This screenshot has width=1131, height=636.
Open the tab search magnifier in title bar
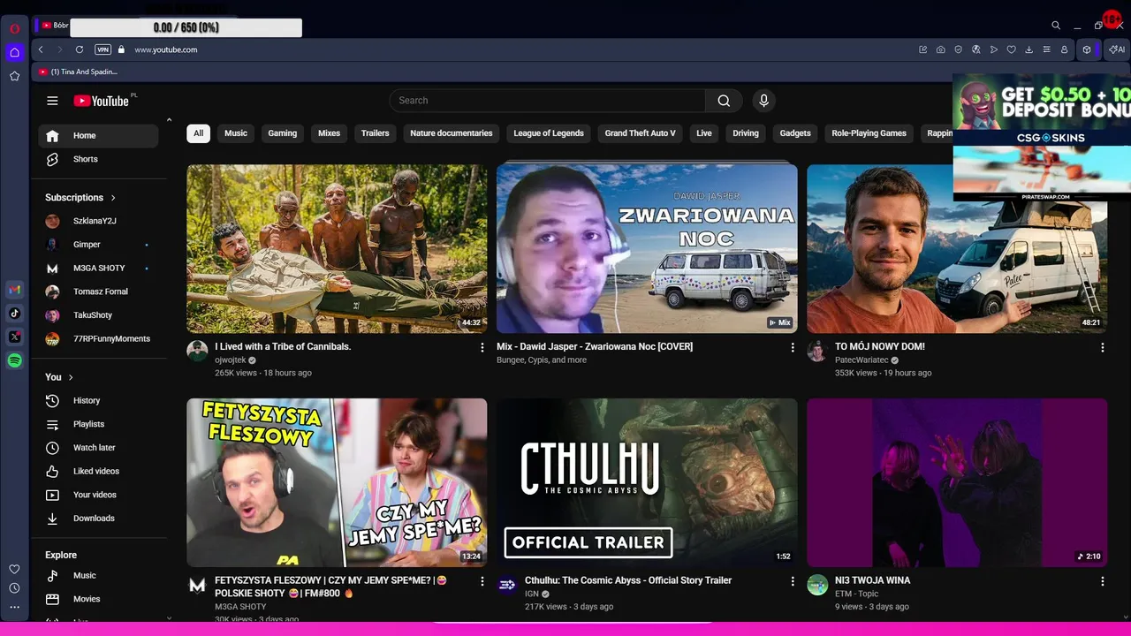click(x=1056, y=26)
